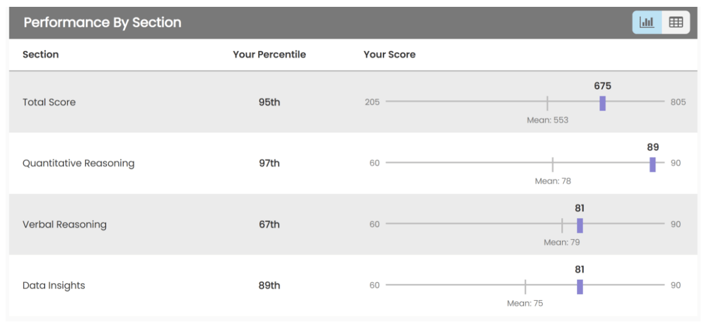Click the Data Insights mean tick mark
Viewport: 710px width, 327px height.
[x=525, y=286]
